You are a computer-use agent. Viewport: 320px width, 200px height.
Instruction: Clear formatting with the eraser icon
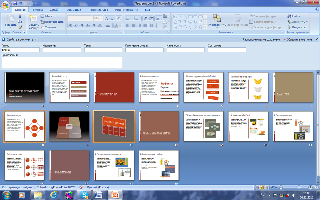click(x=119, y=18)
